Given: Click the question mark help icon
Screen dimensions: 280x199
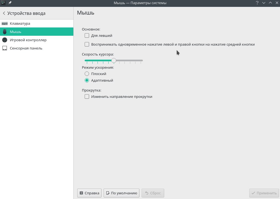Looking at the screenshot, I should pyautogui.click(x=257, y=3).
